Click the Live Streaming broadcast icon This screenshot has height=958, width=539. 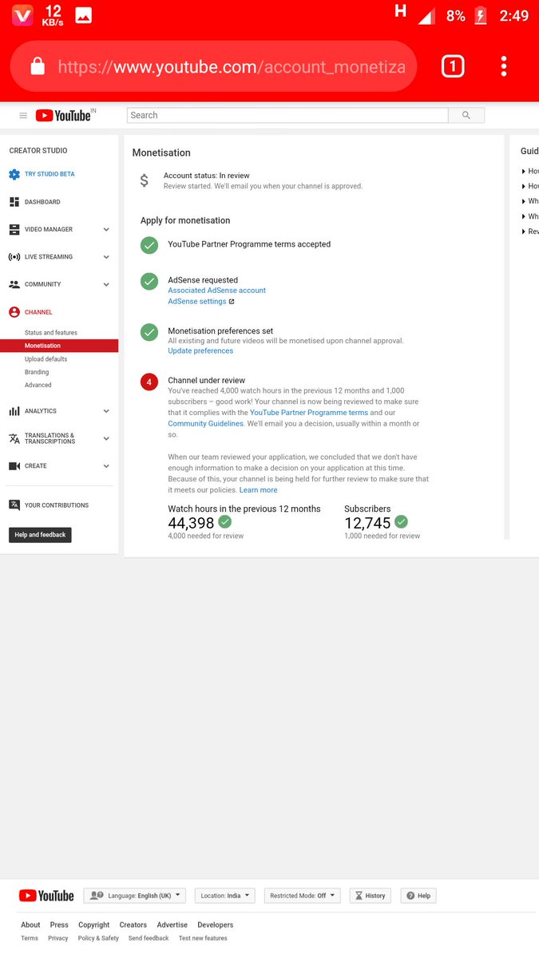tap(14, 257)
